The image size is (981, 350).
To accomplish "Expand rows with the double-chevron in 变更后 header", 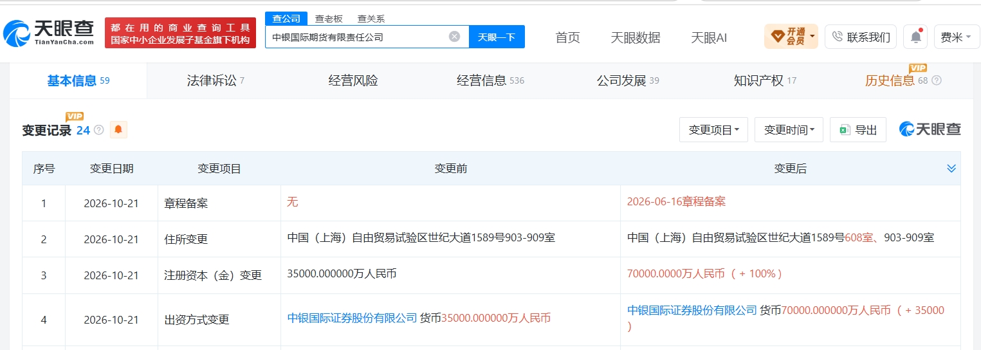I will [951, 169].
